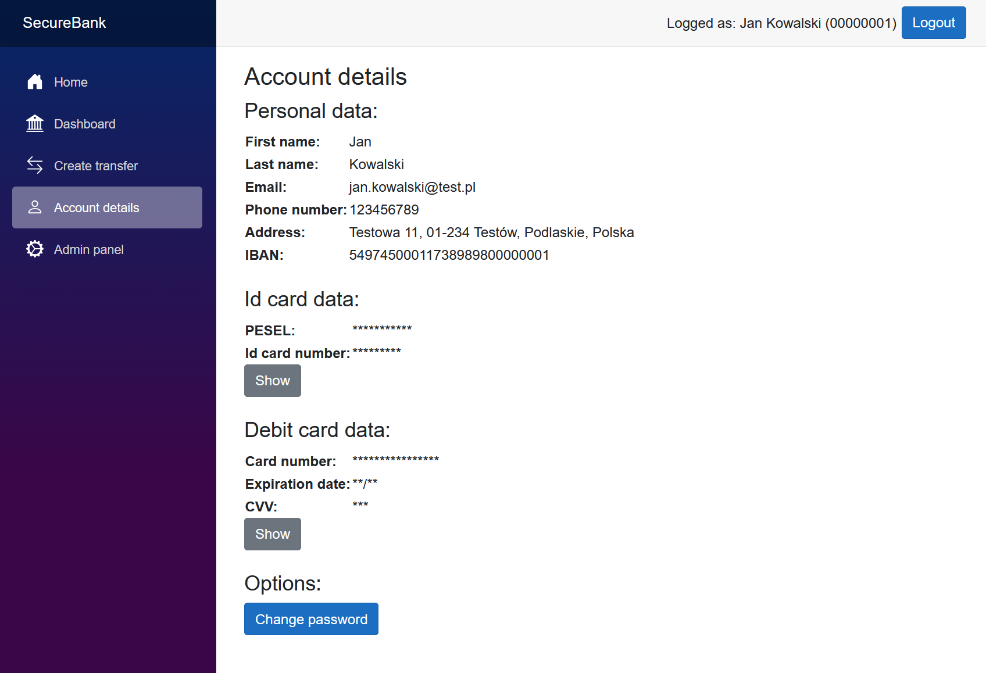The width and height of the screenshot is (986, 673).
Task: Click the Testowa 11 address text
Action: [x=491, y=232]
